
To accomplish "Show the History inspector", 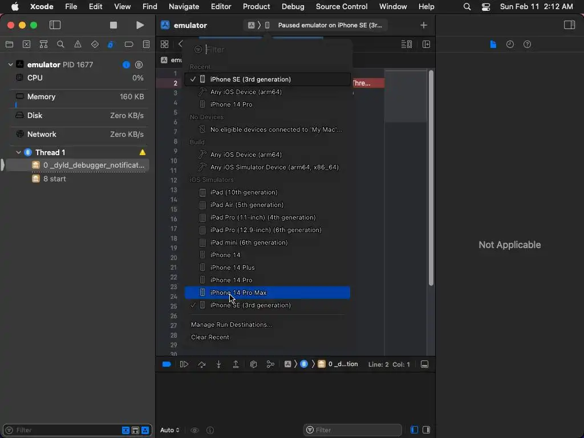I will [510, 44].
